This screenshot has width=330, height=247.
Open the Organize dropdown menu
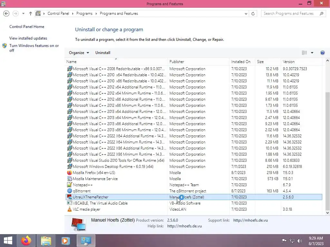pyautogui.click(x=79, y=53)
